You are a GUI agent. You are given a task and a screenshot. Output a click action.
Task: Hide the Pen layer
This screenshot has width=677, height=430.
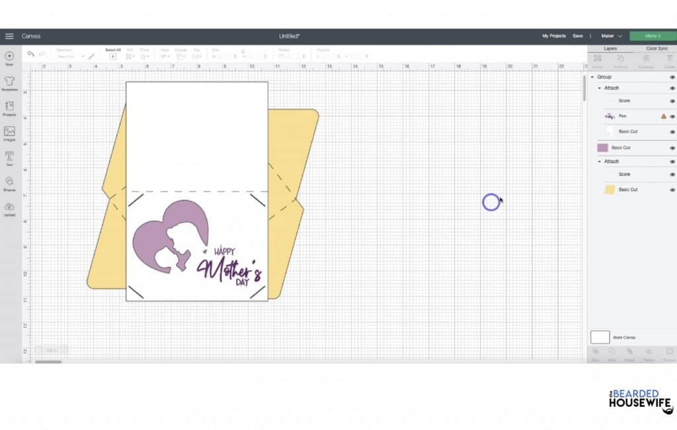[672, 116]
